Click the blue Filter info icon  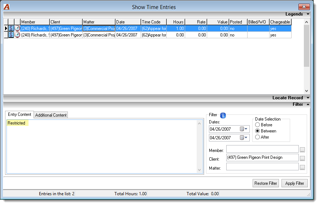point(223,115)
